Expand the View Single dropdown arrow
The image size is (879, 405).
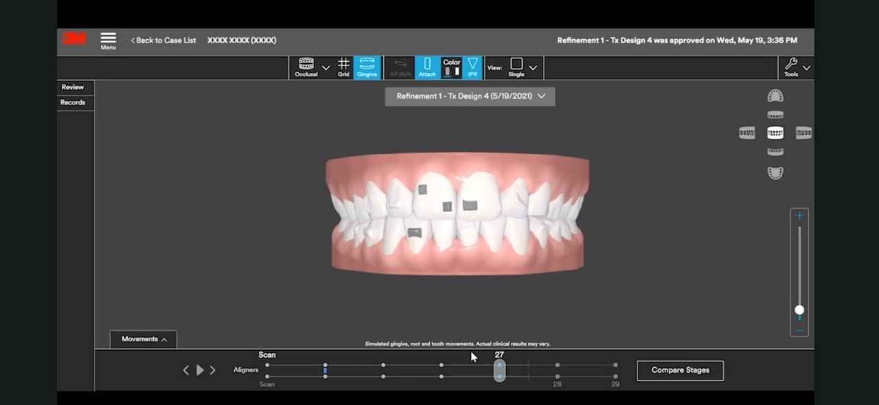[x=533, y=68]
